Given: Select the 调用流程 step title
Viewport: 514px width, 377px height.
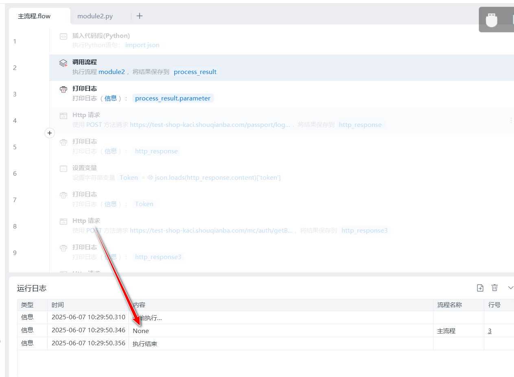Looking at the screenshot, I should (85, 62).
